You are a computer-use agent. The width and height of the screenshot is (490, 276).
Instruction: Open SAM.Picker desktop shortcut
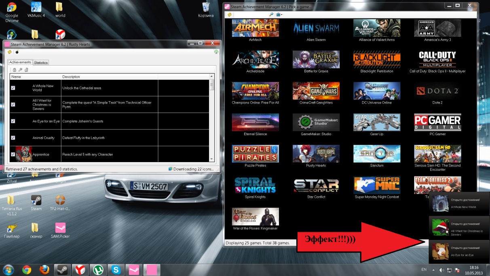click(x=60, y=230)
